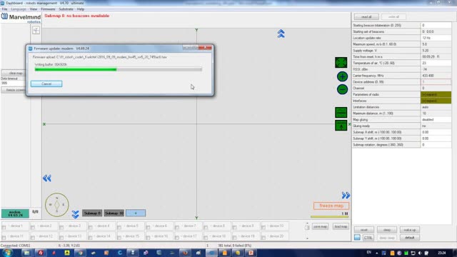Click the clear map button
The height and width of the screenshot is (257, 457).
click(x=14, y=73)
